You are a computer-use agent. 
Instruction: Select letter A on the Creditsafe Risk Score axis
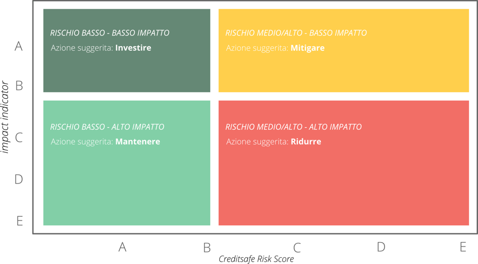click(x=123, y=247)
